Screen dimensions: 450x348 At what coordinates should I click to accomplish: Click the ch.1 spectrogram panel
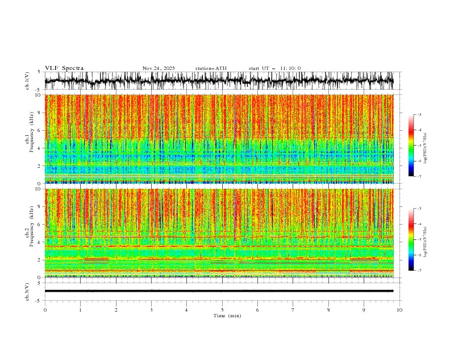tap(219, 139)
